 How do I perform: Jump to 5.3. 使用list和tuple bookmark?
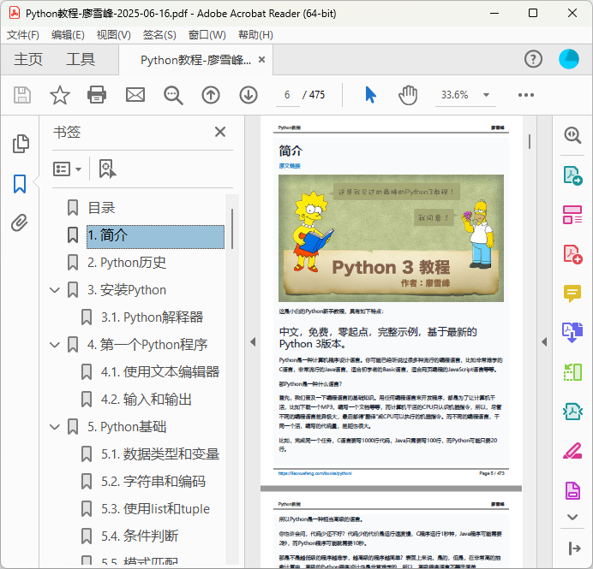pos(155,509)
